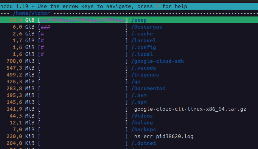Select the /go directory
The width and height of the screenshot is (258, 149).
coord(136,82)
